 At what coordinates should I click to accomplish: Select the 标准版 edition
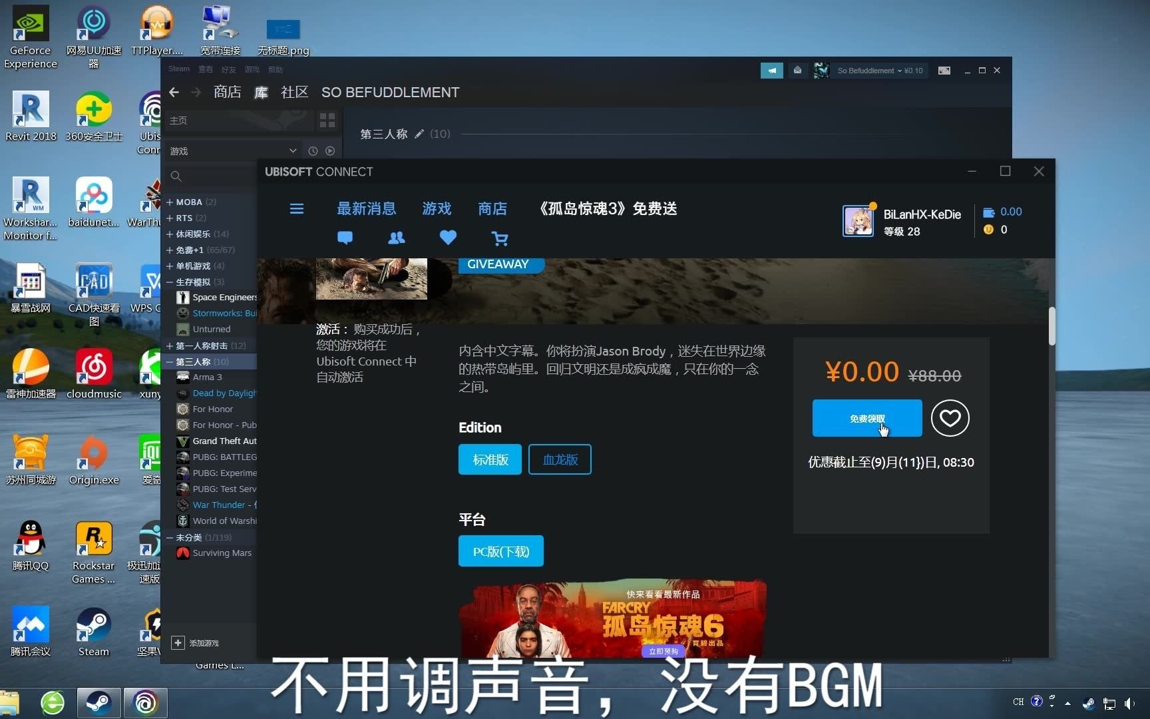(490, 459)
